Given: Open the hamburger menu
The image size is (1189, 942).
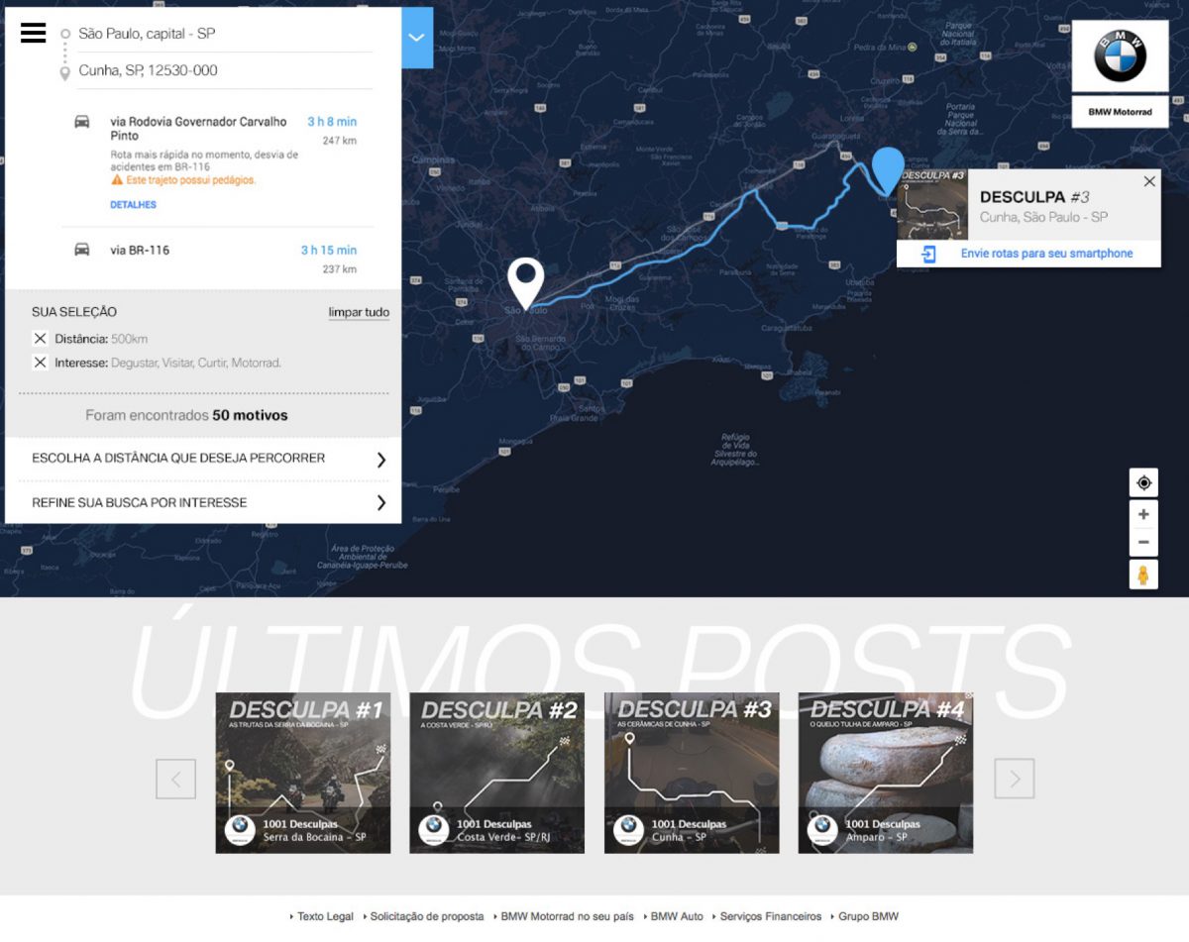Looking at the screenshot, I should click(x=34, y=33).
